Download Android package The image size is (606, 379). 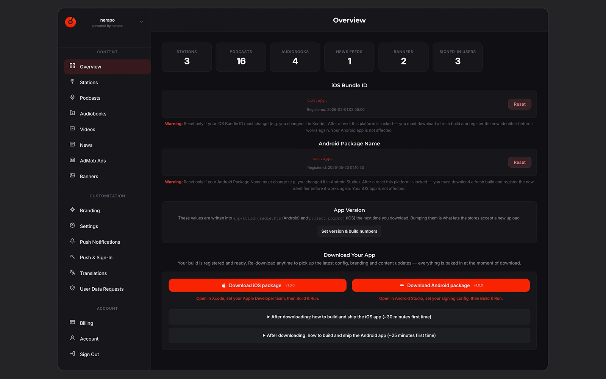tap(441, 285)
